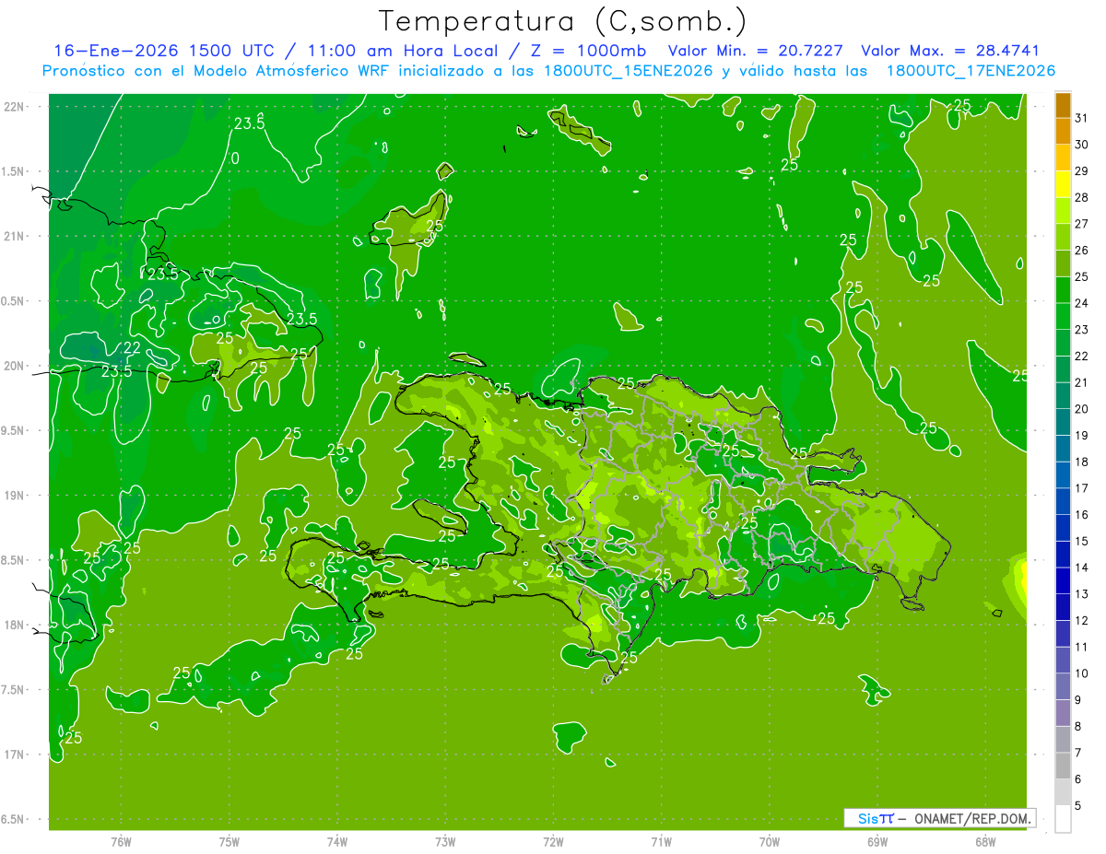Click the legend scale value '6'
This screenshot has width=1106, height=854.
tap(1078, 779)
